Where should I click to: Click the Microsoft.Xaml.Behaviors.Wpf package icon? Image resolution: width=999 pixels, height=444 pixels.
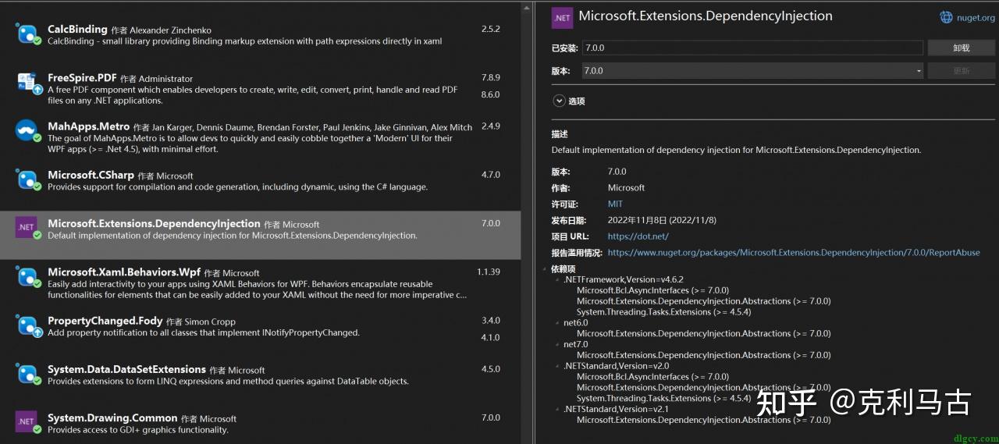click(x=27, y=277)
